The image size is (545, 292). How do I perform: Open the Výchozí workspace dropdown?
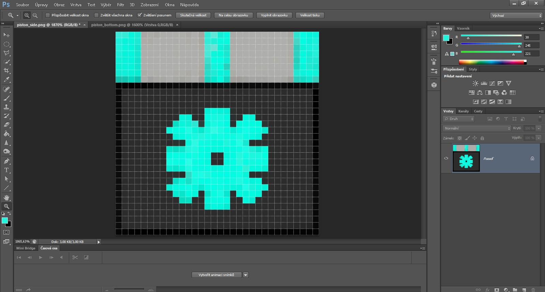(516, 16)
